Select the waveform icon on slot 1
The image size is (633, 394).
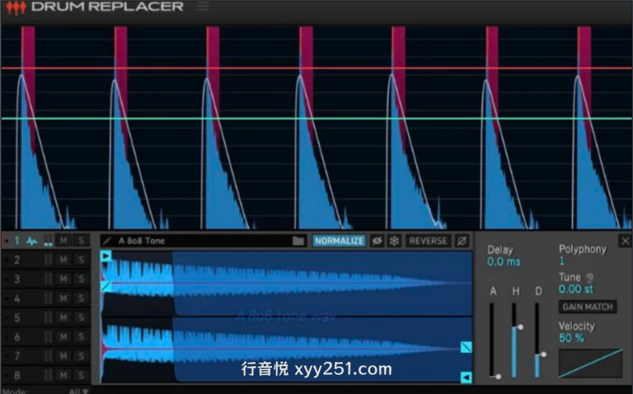[32, 241]
